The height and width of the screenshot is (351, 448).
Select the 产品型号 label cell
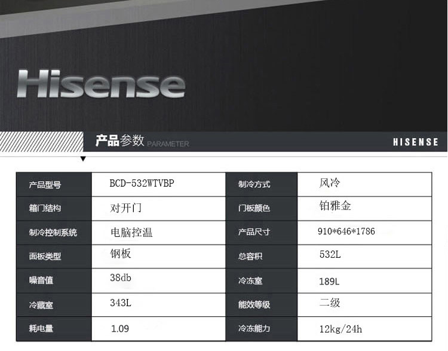pos(54,185)
